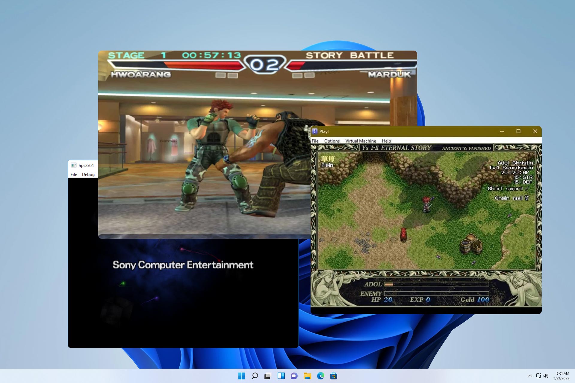Click the ENEMY health bar
Image resolution: width=575 pixels, height=383 pixels.
pos(436,294)
